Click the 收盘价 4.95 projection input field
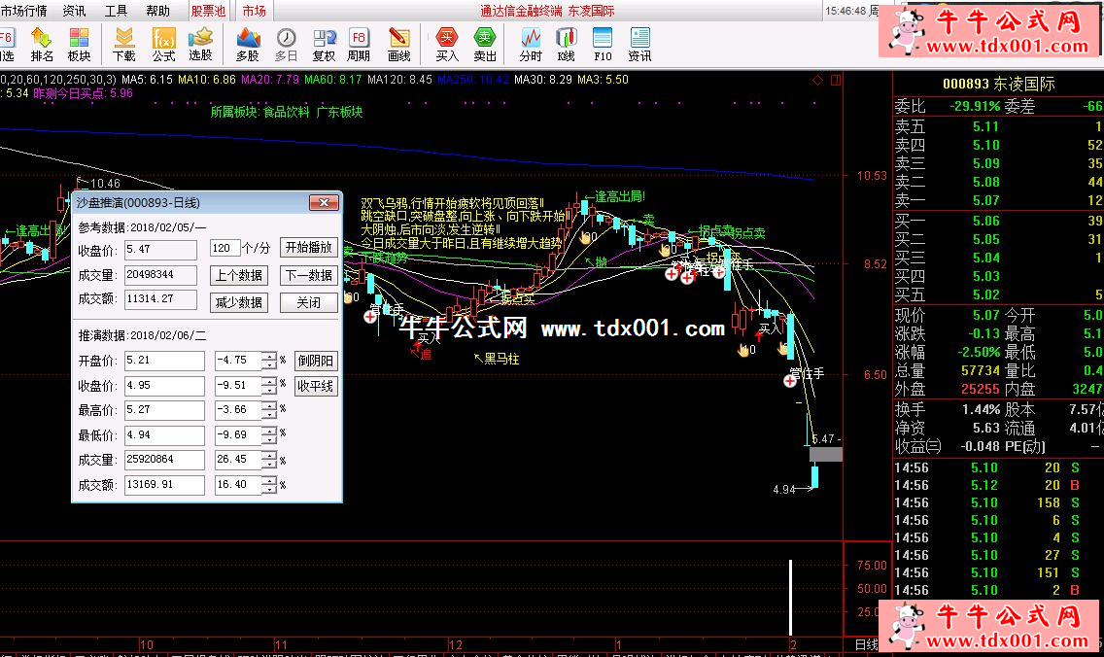The image size is (1104, 657). (x=165, y=386)
